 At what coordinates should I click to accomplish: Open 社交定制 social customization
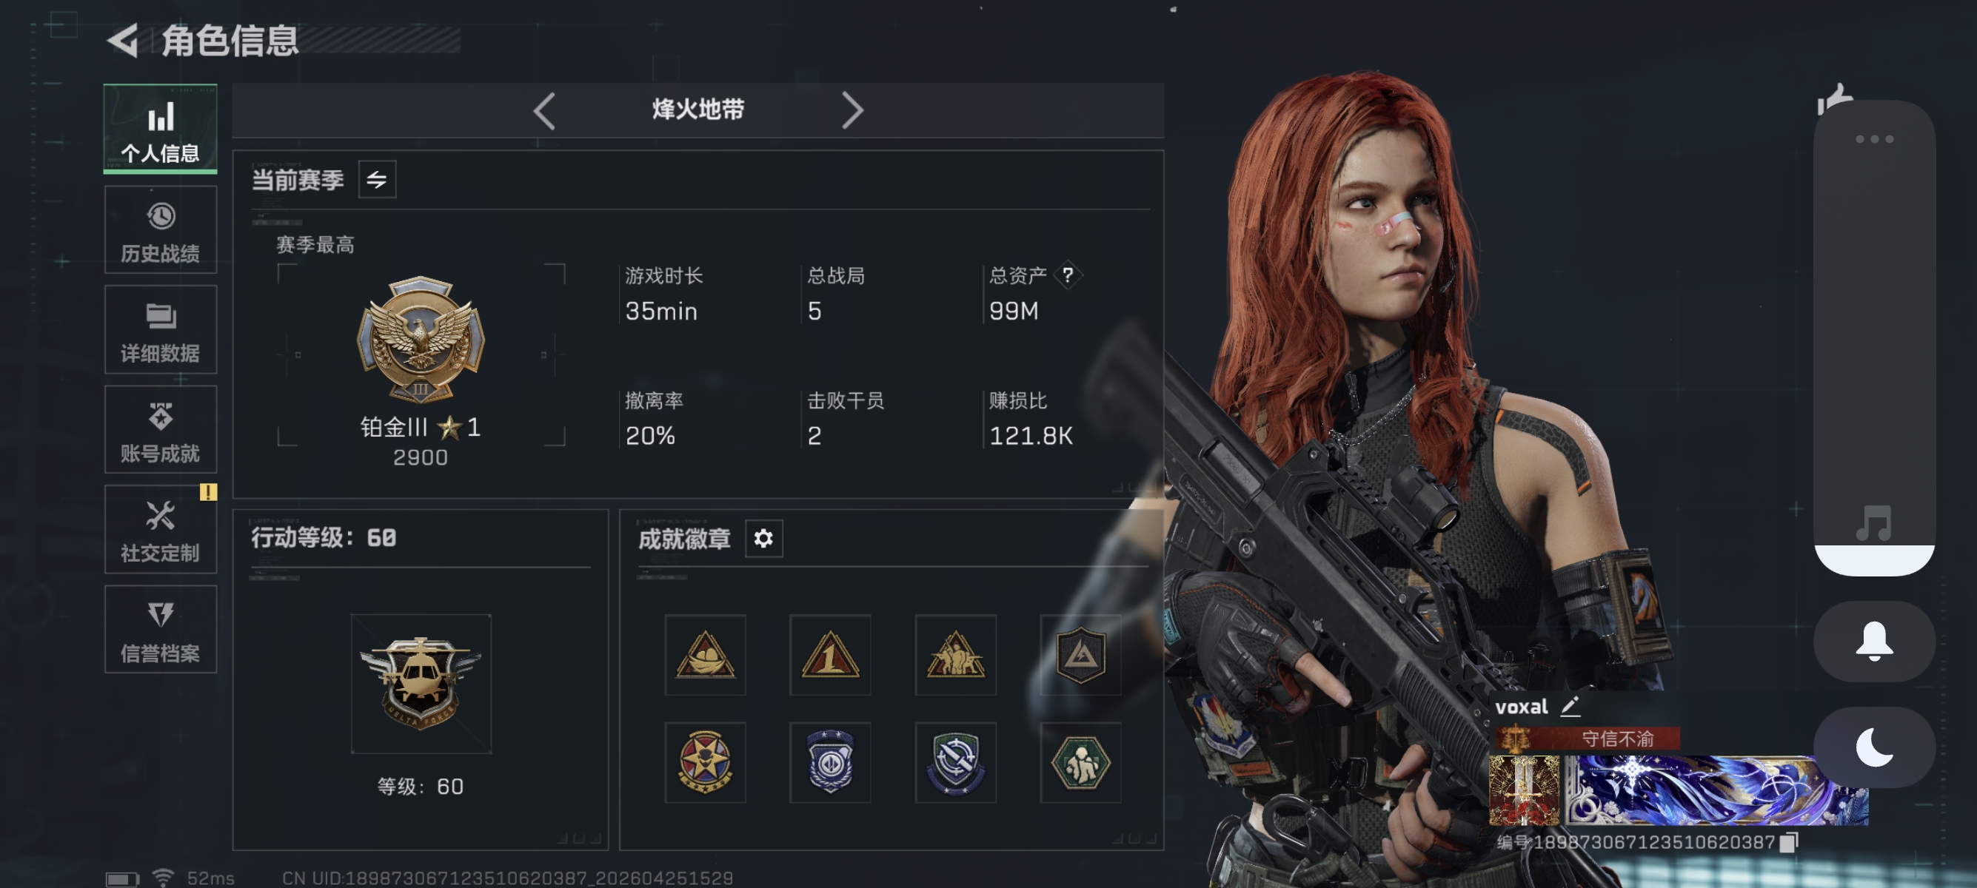161,530
